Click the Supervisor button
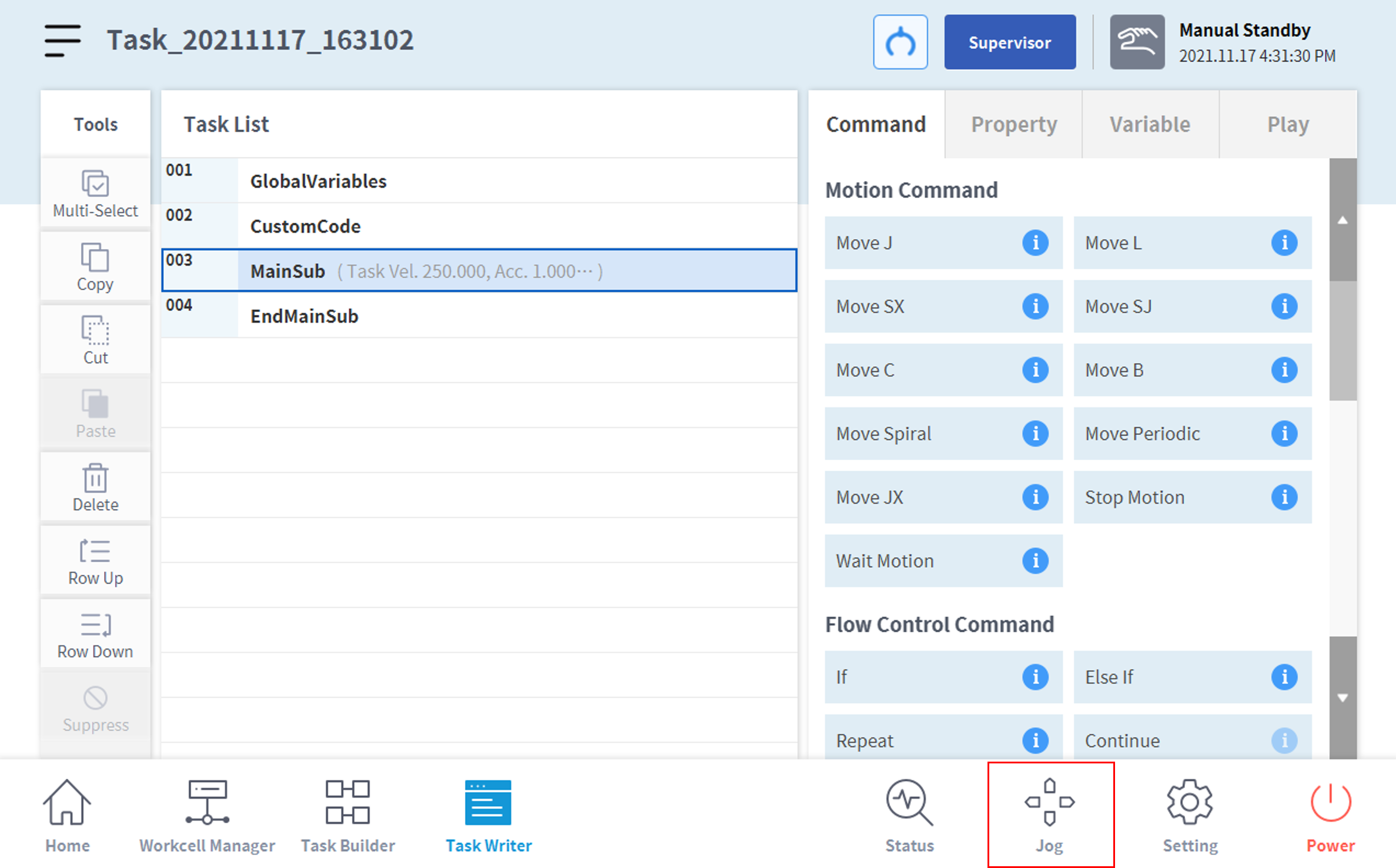 (1009, 42)
